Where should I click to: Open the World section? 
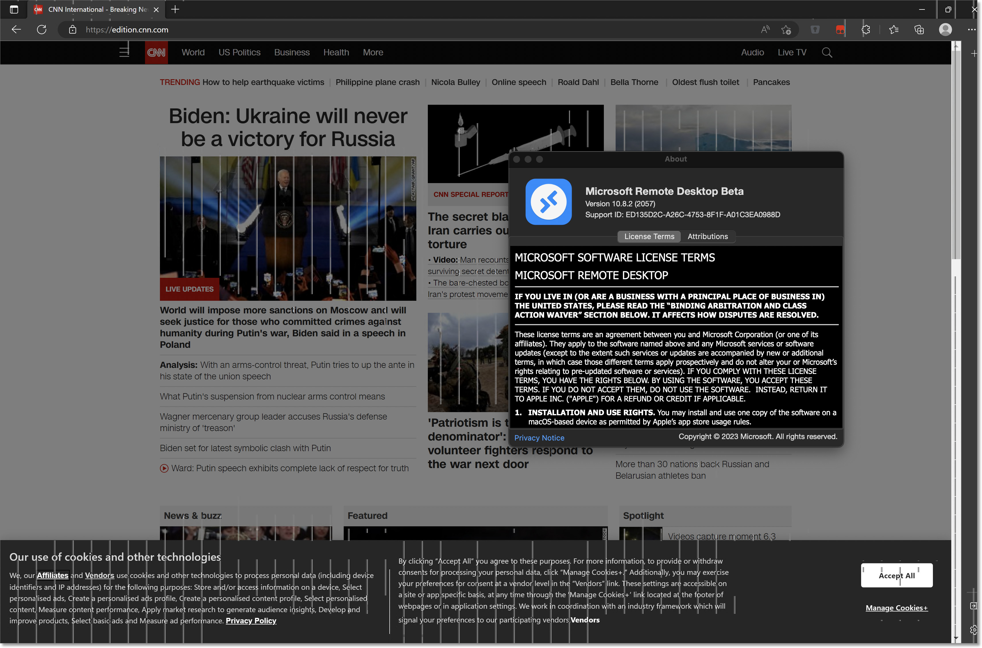coord(193,53)
